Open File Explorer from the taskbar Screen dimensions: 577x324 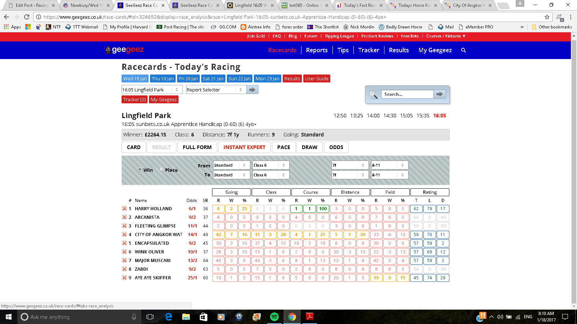pyautogui.click(x=186, y=317)
